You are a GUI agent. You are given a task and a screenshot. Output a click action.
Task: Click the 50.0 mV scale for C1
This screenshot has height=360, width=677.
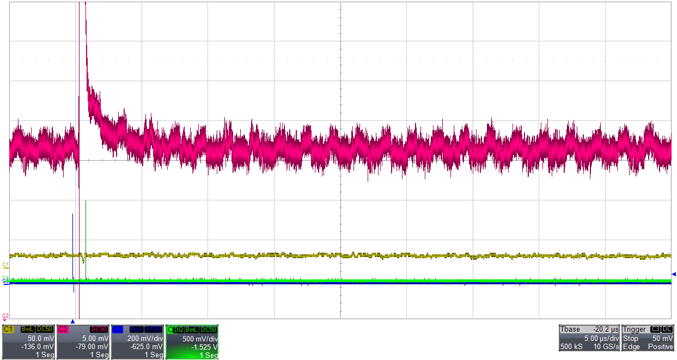[x=41, y=338]
